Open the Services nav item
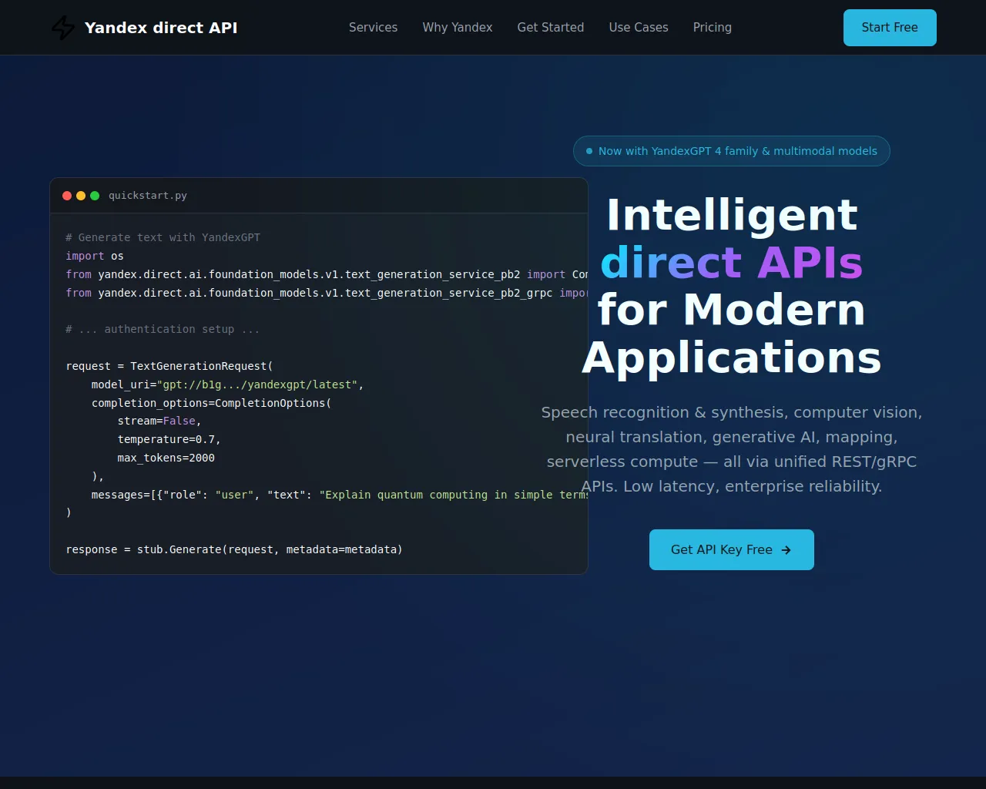 point(373,27)
